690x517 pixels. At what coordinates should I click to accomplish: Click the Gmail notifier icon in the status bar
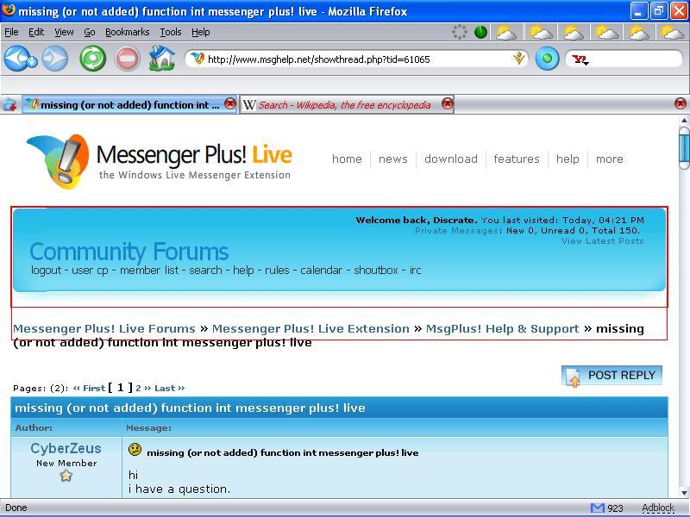click(597, 508)
